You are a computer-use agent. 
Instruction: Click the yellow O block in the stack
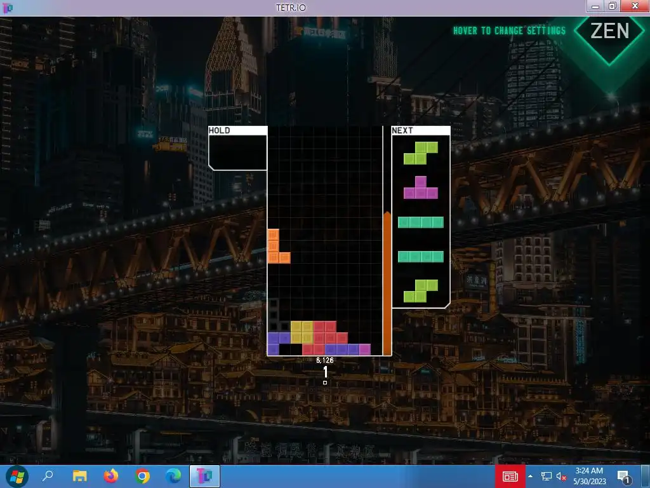(x=302, y=332)
